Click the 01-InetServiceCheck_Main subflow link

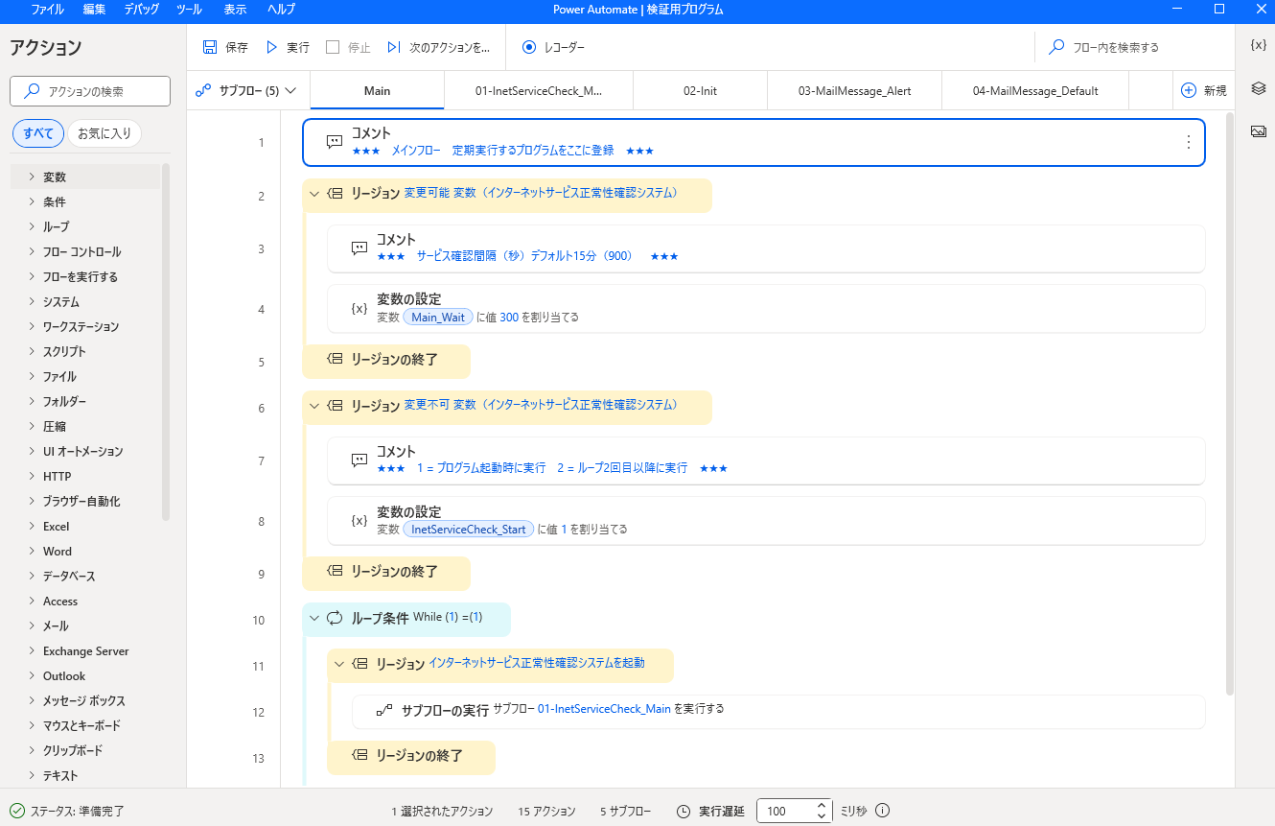(x=604, y=709)
